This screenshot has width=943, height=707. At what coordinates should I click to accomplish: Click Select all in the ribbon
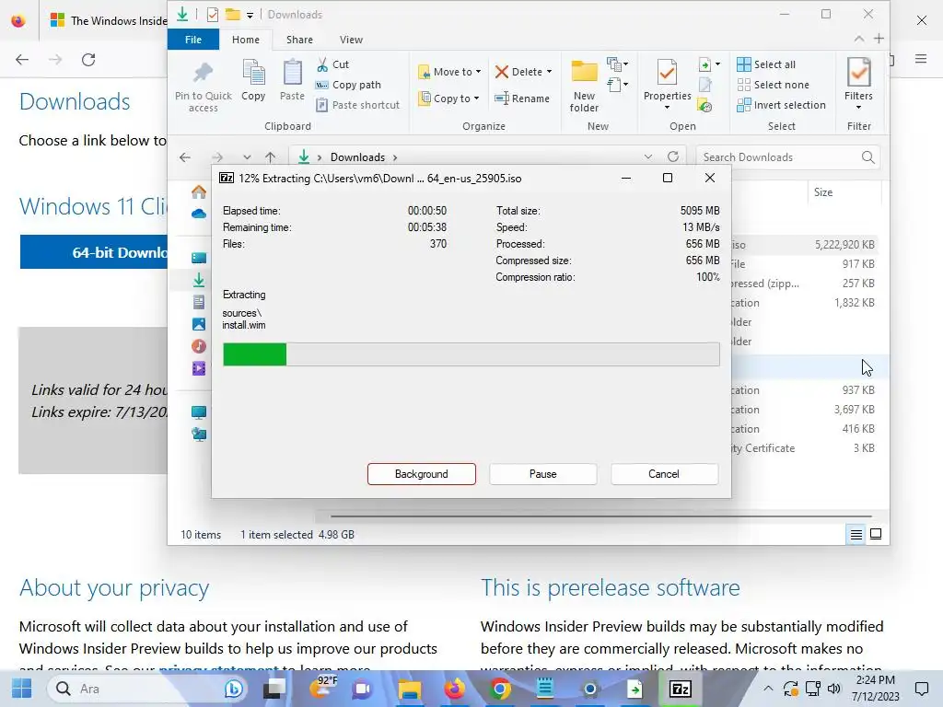(766, 64)
